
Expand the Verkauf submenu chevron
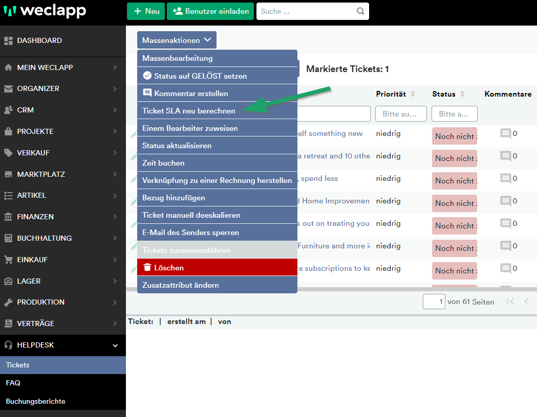(115, 153)
